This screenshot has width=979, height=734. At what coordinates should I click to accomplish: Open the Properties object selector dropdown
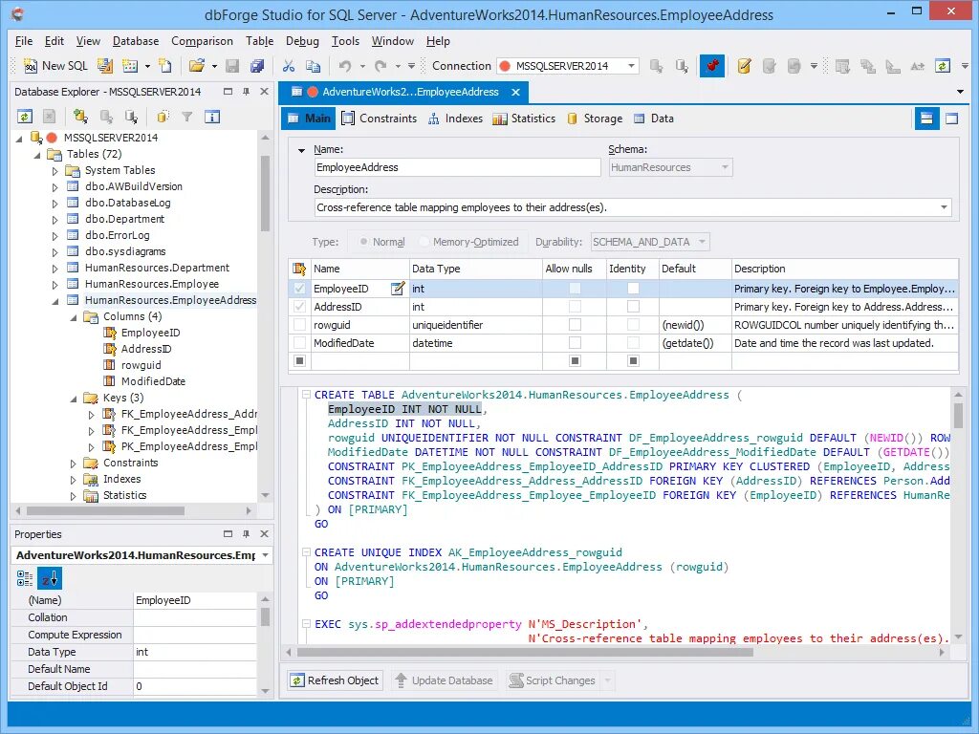coord(266,555)
